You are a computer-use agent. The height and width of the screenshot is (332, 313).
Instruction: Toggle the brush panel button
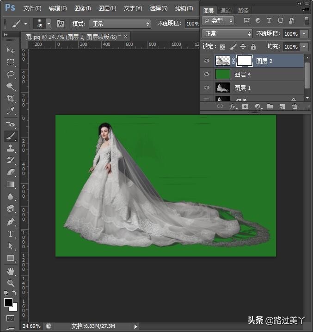[61, 24]
